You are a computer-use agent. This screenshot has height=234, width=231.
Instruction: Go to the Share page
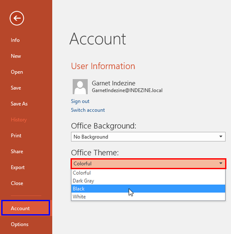[x=17, y=152]
